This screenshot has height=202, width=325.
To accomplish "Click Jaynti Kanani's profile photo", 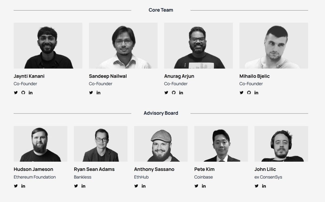I will pos(48,45).
